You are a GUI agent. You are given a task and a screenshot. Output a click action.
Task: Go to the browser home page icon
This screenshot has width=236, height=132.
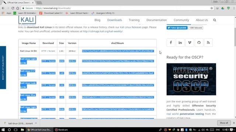(18, 8)
